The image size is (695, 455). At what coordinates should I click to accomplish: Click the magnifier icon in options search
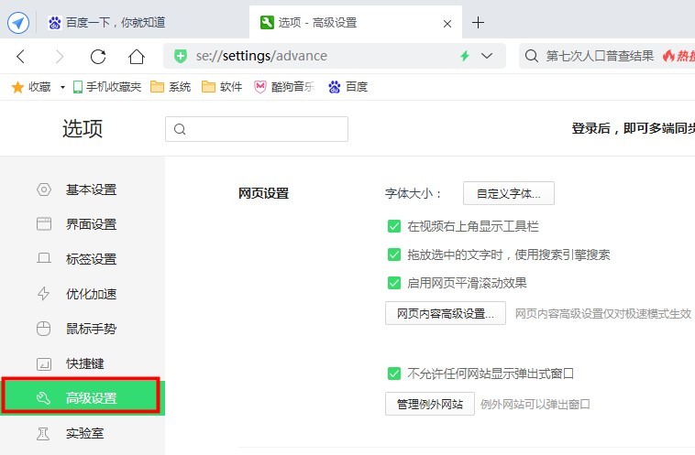coord(180,129)
